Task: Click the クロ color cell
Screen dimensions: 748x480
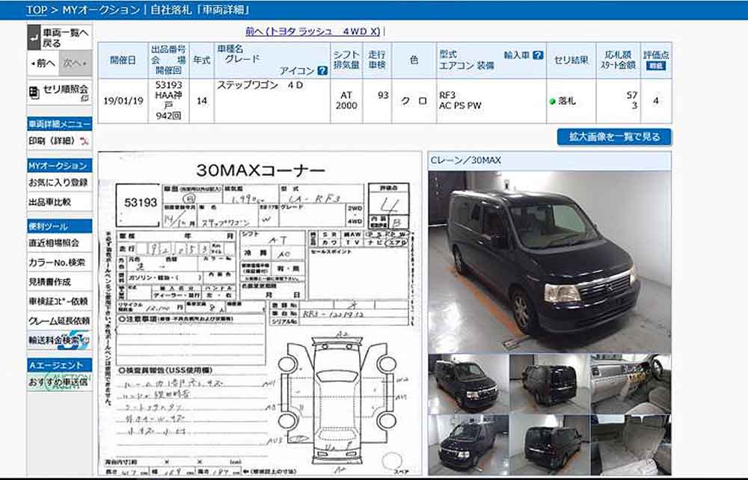Action: pos(414,101)
